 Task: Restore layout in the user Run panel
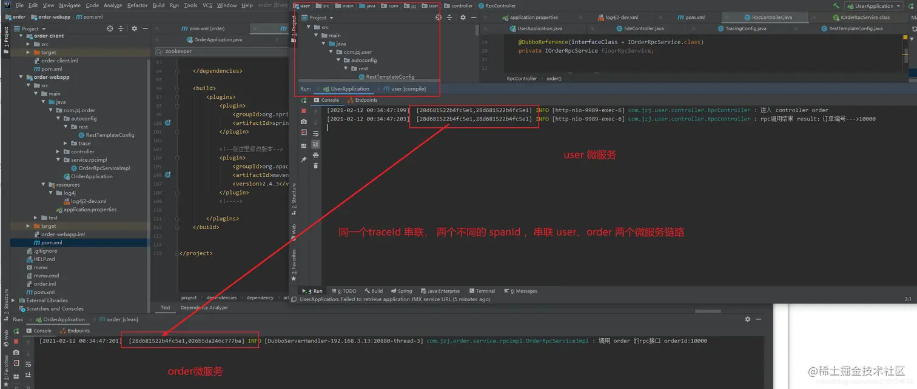point(304,145)
